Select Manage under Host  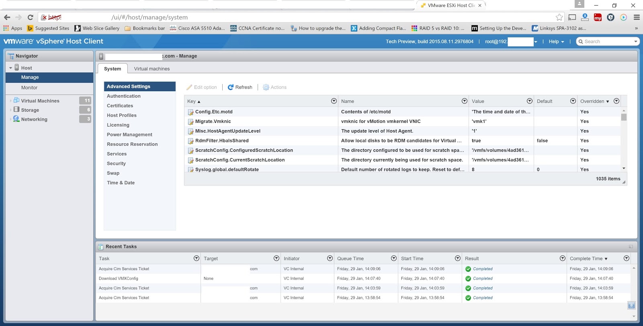tap(49, 77)
